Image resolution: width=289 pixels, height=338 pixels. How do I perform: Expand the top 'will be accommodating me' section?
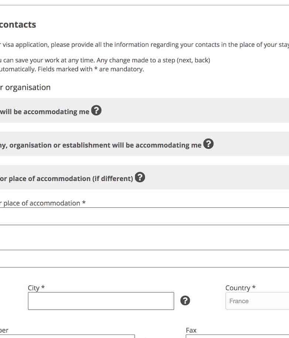coord(44,112)
